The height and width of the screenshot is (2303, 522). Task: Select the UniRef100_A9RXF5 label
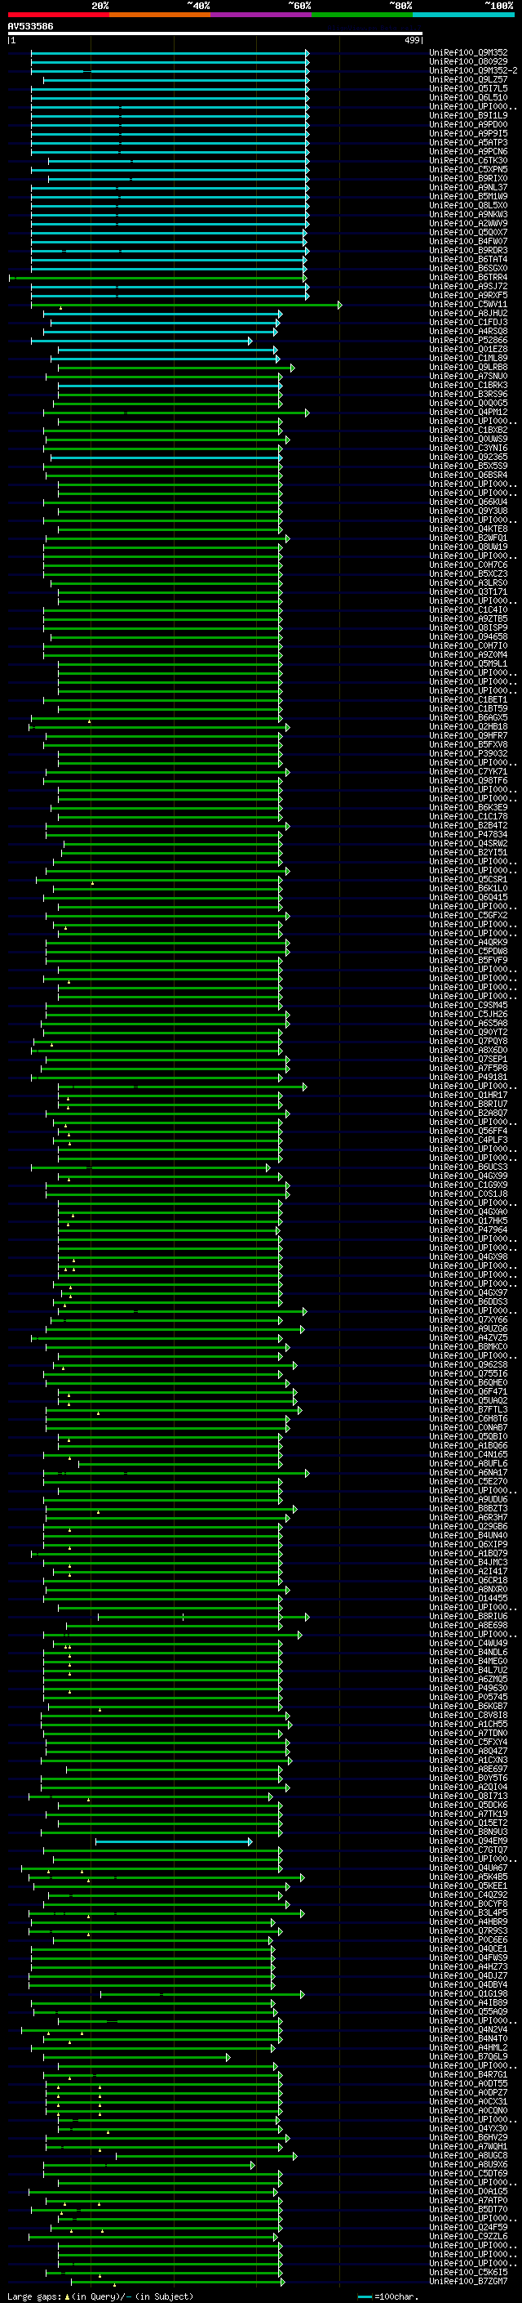[x=468, y=295]
